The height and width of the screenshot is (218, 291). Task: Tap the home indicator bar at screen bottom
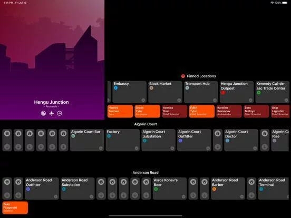click(x=145, y=215)
